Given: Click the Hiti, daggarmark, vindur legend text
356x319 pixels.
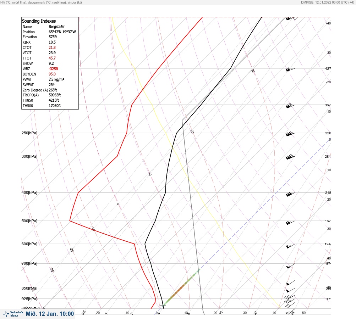Looking at the screenshot, I should (x=41, y=2).
